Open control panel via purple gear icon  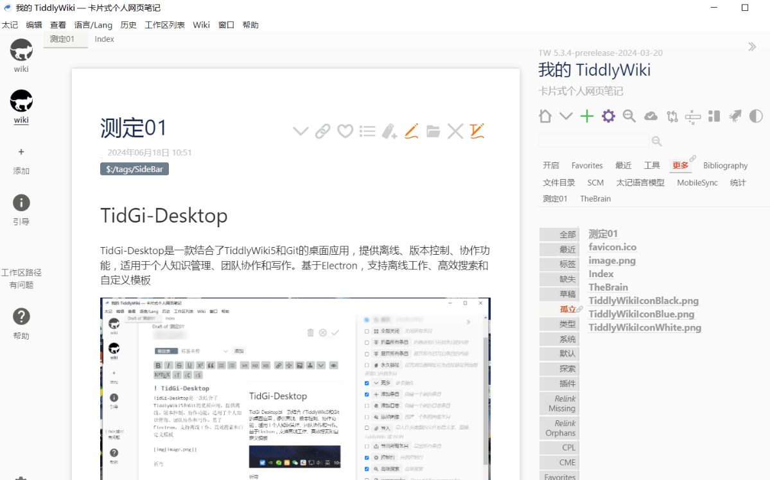pyautogui.click(x=608, y=116)
